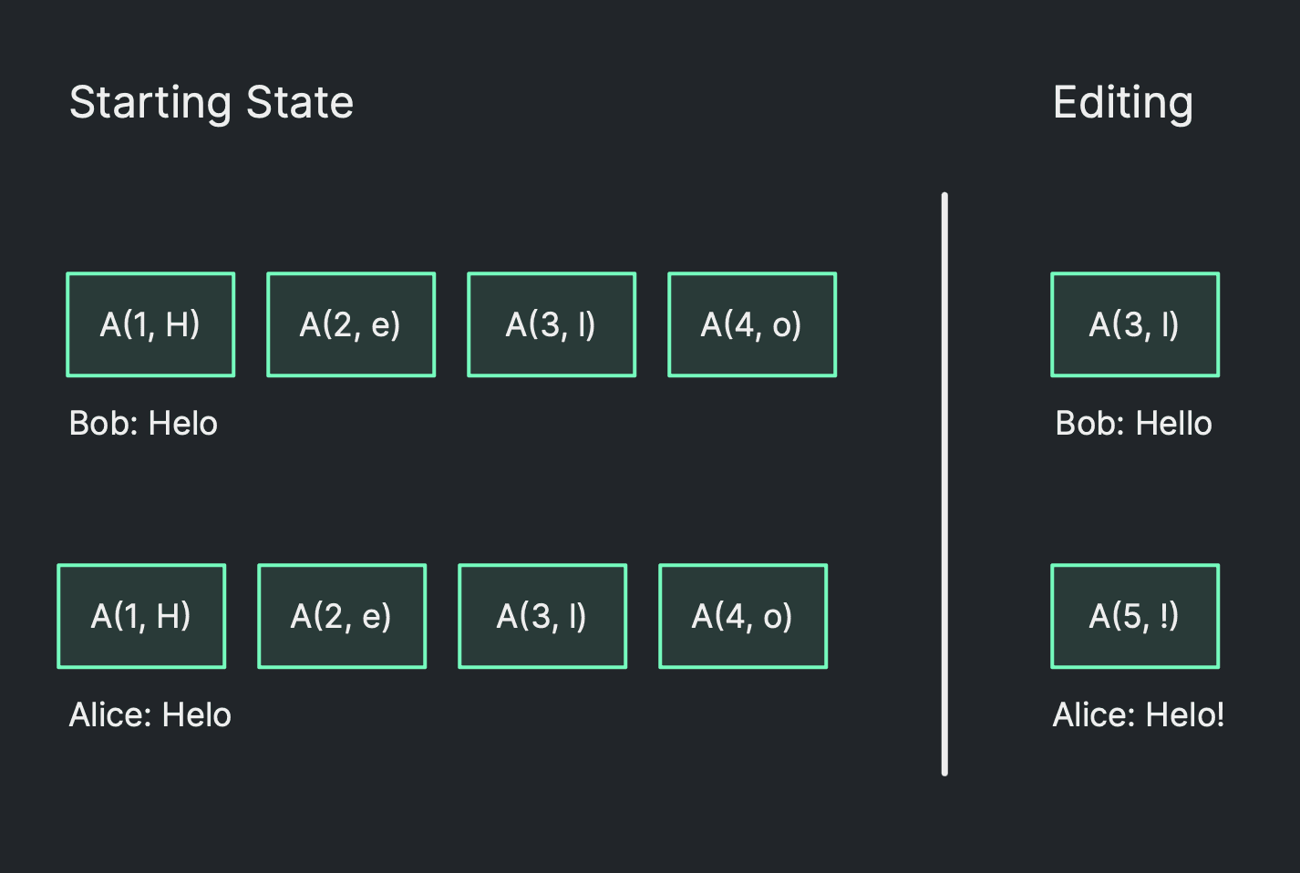Select Bob's A(2, e) starting box
This screenshot has width=1300, height=873.
tap(351, 324)
